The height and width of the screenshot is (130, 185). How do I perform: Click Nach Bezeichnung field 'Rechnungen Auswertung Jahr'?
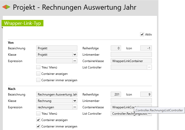pos(57,94)
